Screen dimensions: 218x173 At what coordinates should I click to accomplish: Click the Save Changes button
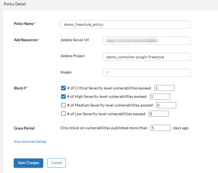28,163
